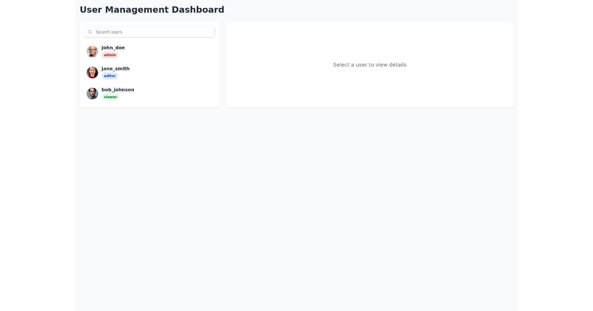Click the bob_johnson username label

[118, 89]
